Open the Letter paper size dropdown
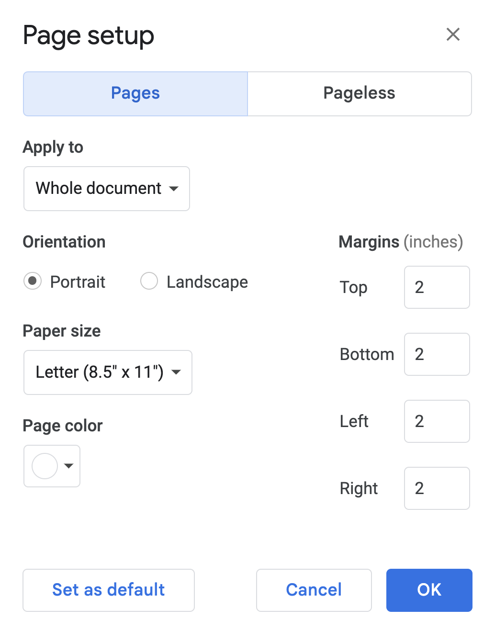The image size is (495, 631). (x=108, y=372)
